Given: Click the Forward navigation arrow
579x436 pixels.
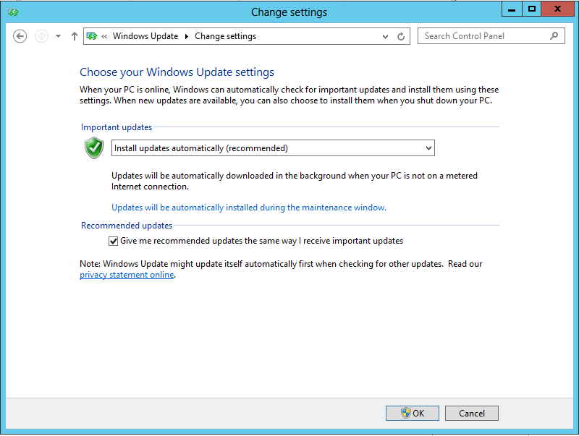Looking at the screenshot, I should coord(41,36).
